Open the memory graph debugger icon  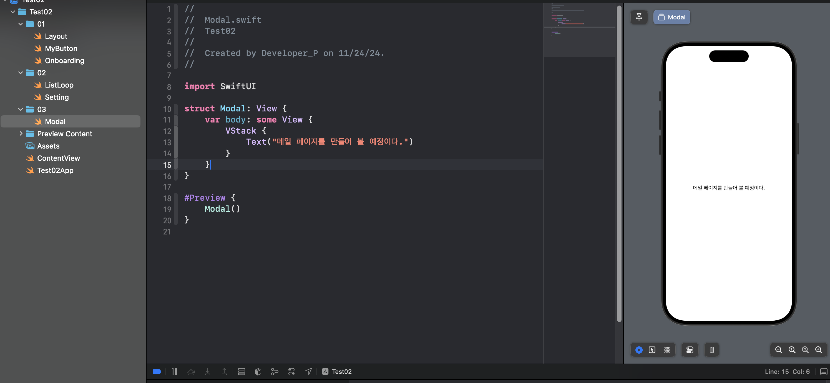click(275, 371)
